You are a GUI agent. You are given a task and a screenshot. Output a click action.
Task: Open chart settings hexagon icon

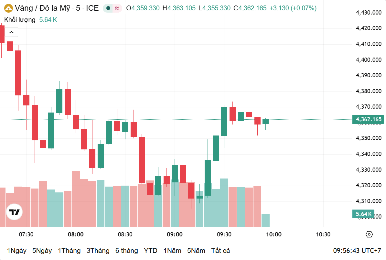369,234
